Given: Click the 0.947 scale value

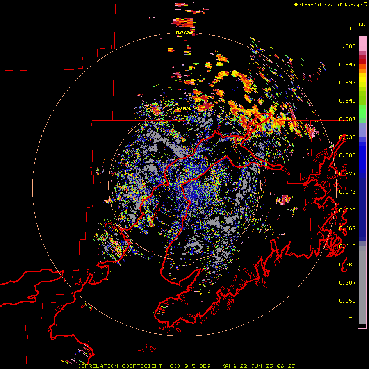Looking at the screenshot, I should tap(347, 64).
